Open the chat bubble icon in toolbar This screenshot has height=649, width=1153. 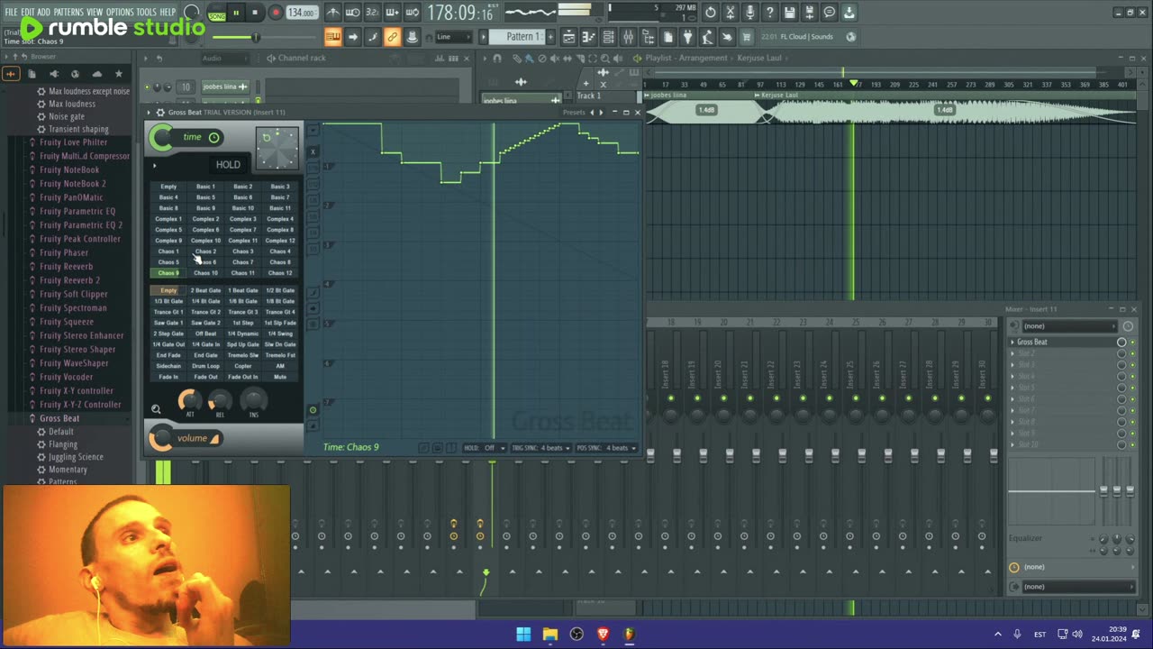[x=830, y=13]
